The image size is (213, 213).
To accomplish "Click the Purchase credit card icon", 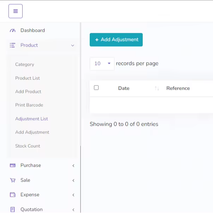I will [x=13, y=165].
